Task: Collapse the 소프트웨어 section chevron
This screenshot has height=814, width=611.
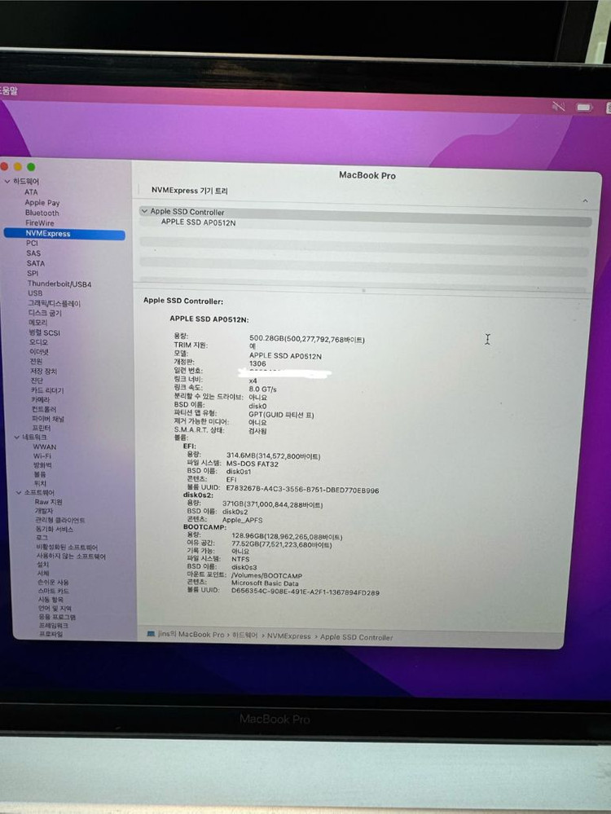Action: click(19, 492)
